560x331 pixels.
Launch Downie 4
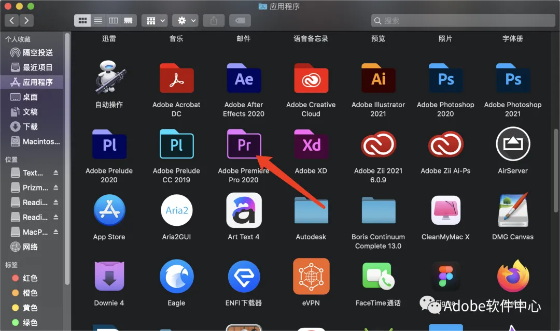point(109,276)
